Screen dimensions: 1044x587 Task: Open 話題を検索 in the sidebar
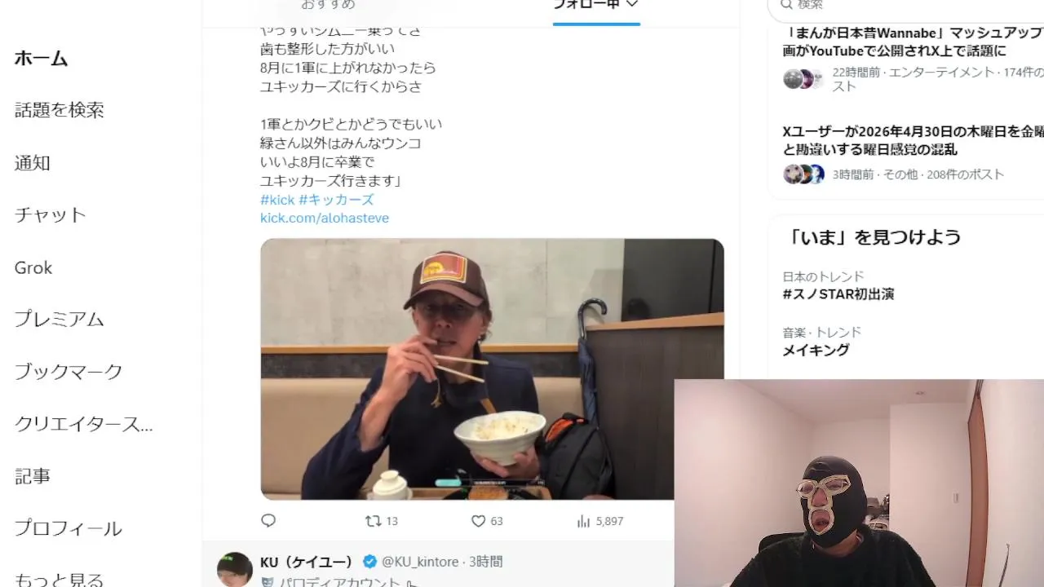tap(60, 110)
